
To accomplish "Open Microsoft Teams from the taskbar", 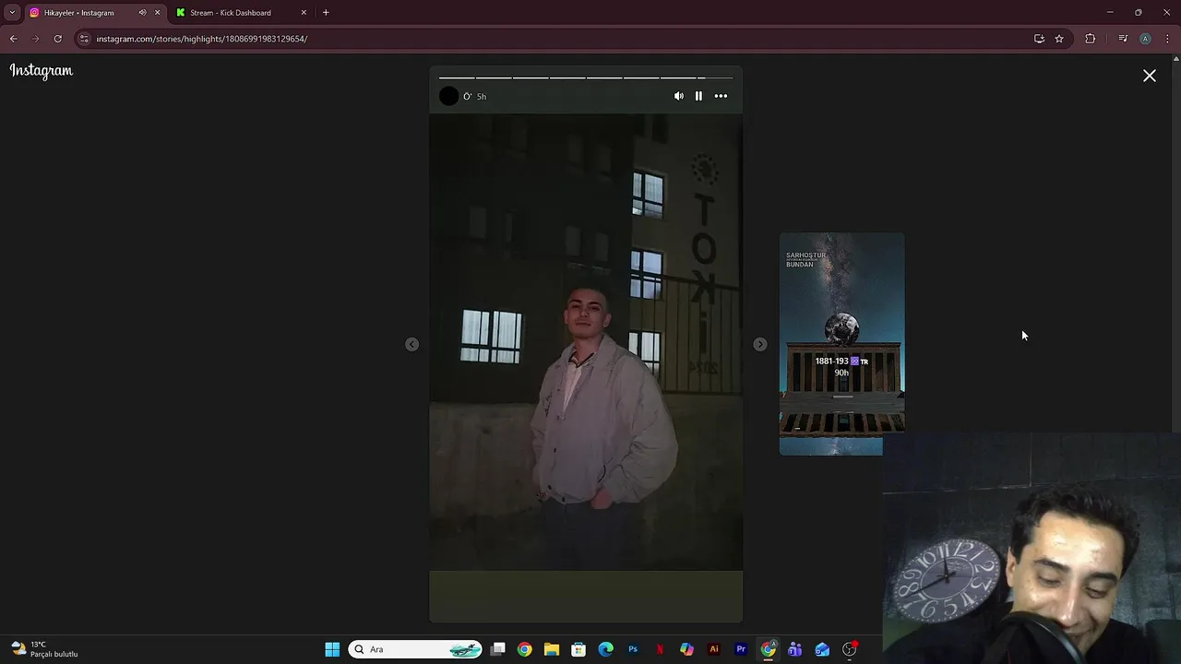I will coord(794,649).
